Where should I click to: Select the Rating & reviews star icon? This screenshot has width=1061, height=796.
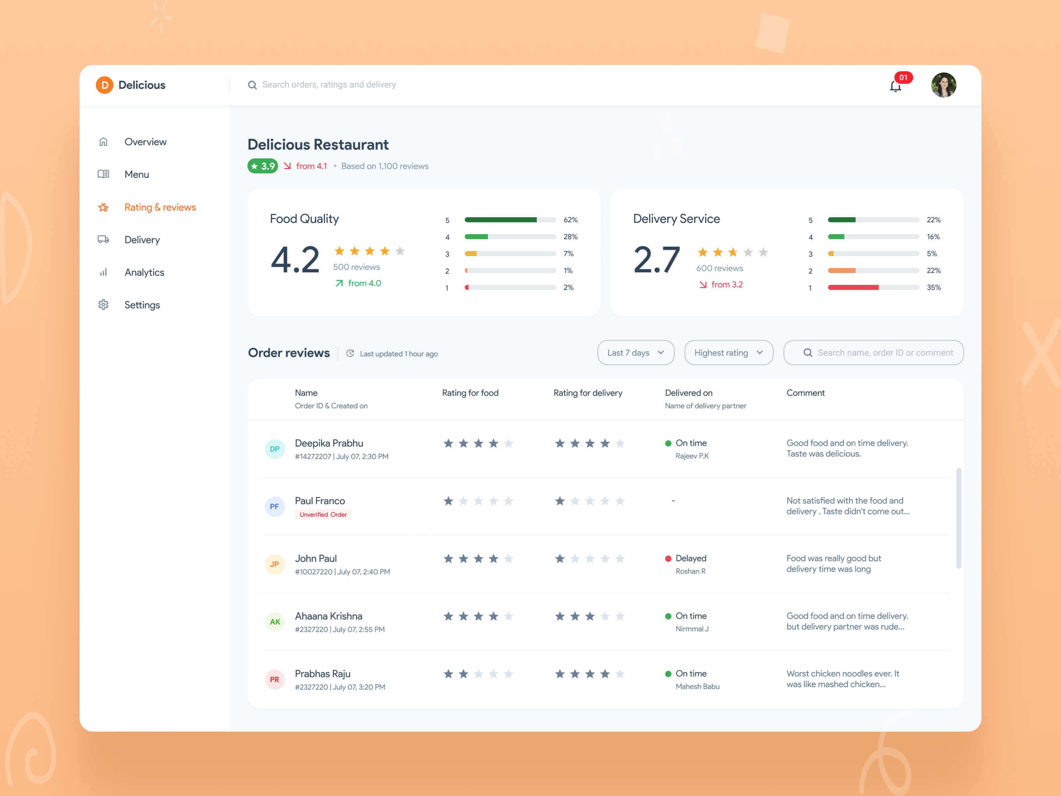click(103, 207)
